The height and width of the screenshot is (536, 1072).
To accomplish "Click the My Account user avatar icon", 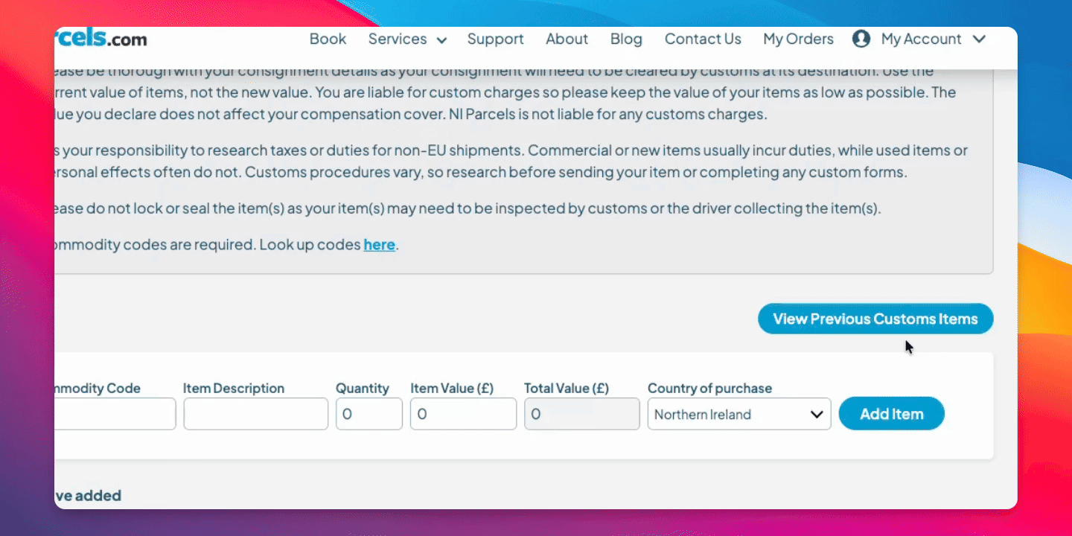I will click(861, 39).
